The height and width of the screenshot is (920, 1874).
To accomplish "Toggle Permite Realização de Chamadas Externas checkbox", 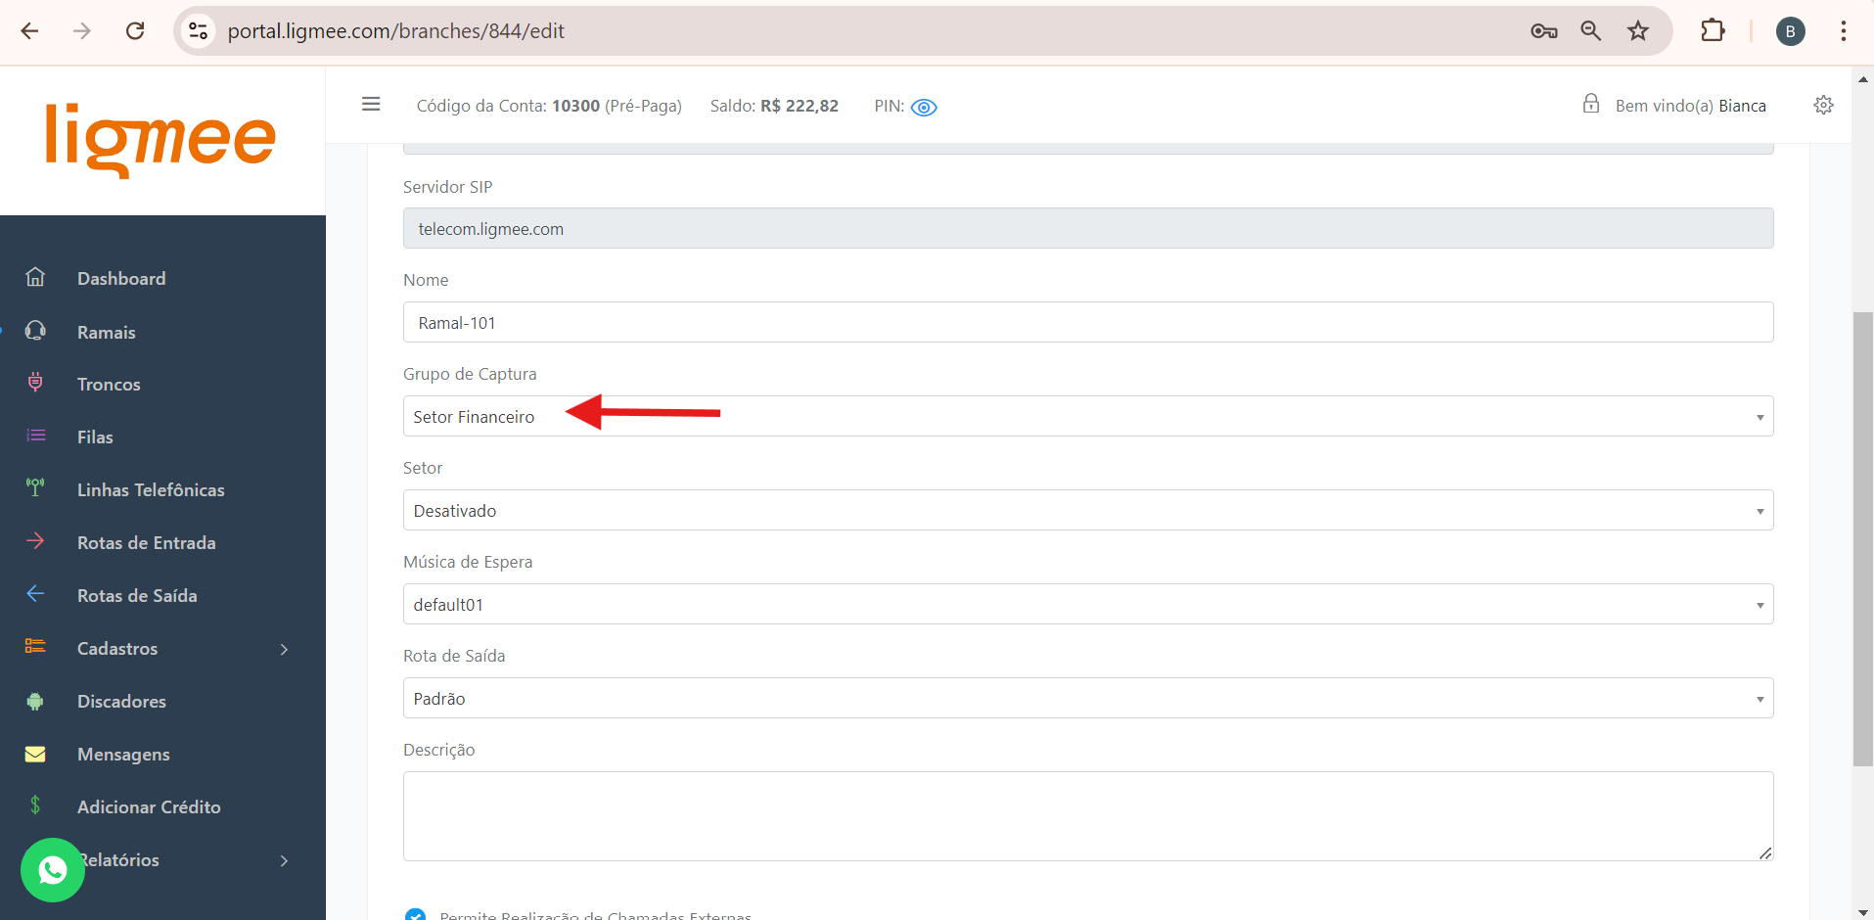I will [416, 914].
